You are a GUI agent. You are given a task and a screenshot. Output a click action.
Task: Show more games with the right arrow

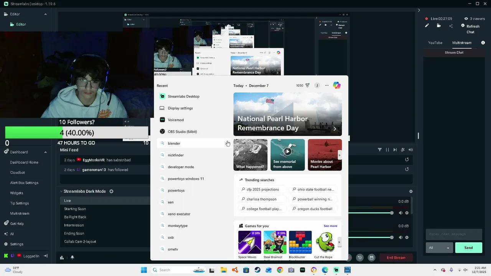[x=339, y=242]
